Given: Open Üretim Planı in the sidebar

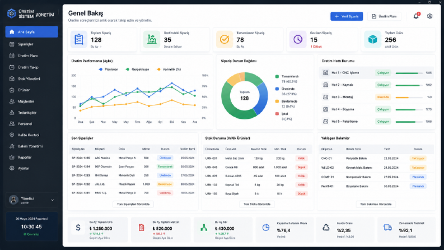Looking at the screenshot, I should click(x=32, y=56).
